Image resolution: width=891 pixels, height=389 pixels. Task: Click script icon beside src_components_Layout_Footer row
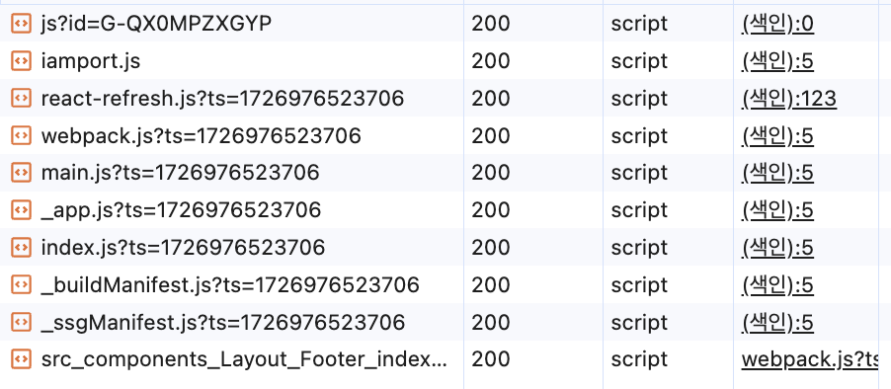[x=21, y=359]
